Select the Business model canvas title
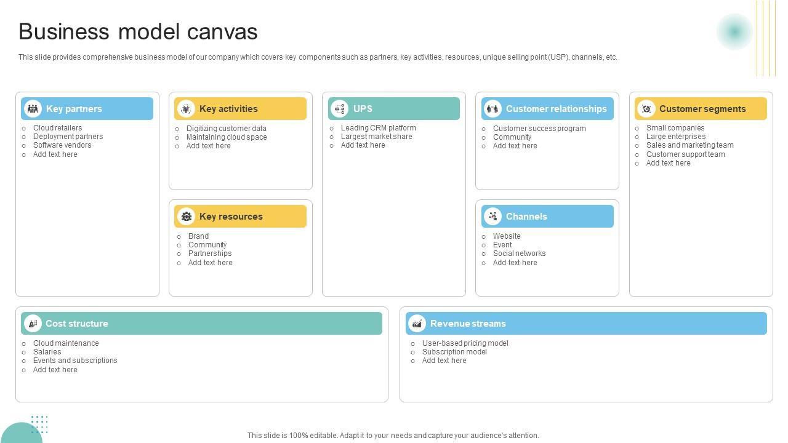The width and height of the screenshot is (788, 443). [x=138, y=31]
